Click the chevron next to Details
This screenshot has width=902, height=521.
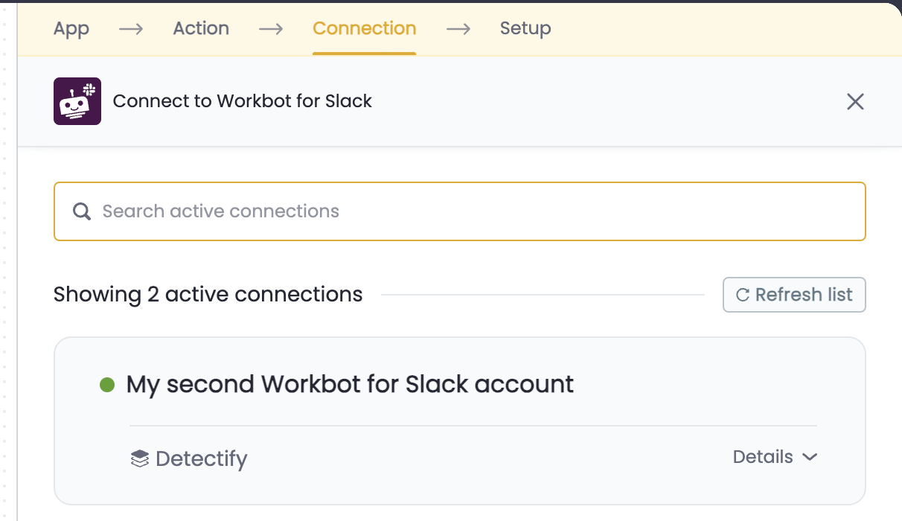tap(810, 457)
